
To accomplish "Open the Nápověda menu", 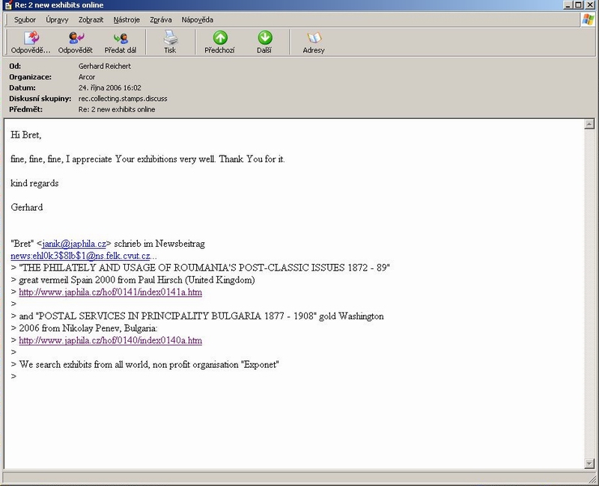I will click(197, 20).
